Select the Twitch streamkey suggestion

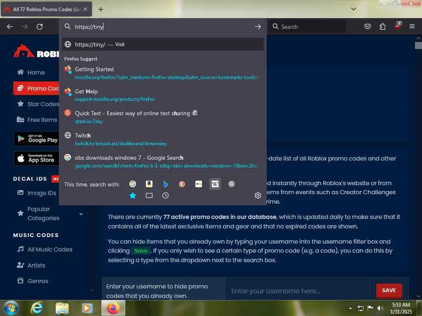click(163, 139)
